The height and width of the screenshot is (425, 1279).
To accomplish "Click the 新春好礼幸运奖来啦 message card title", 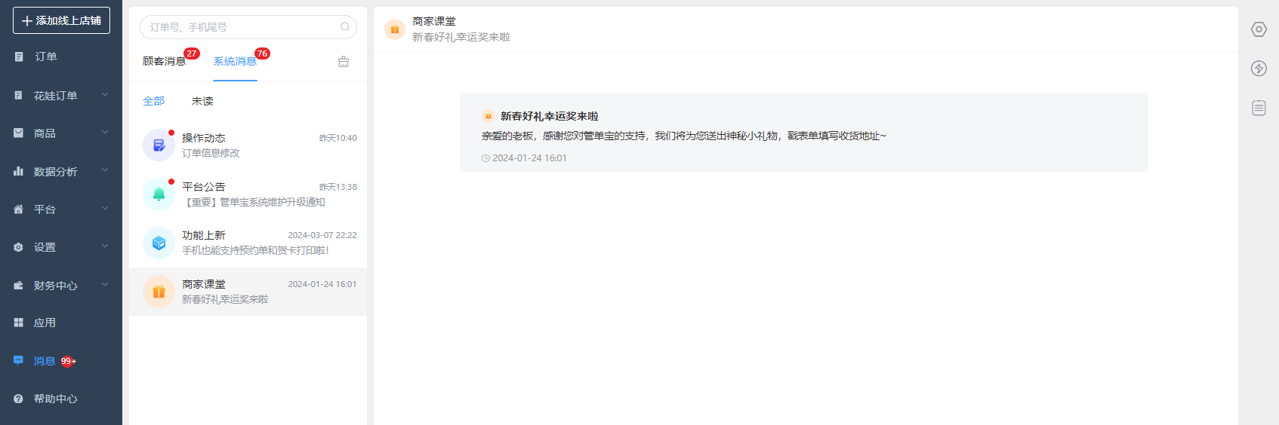I will pos(549,116).
